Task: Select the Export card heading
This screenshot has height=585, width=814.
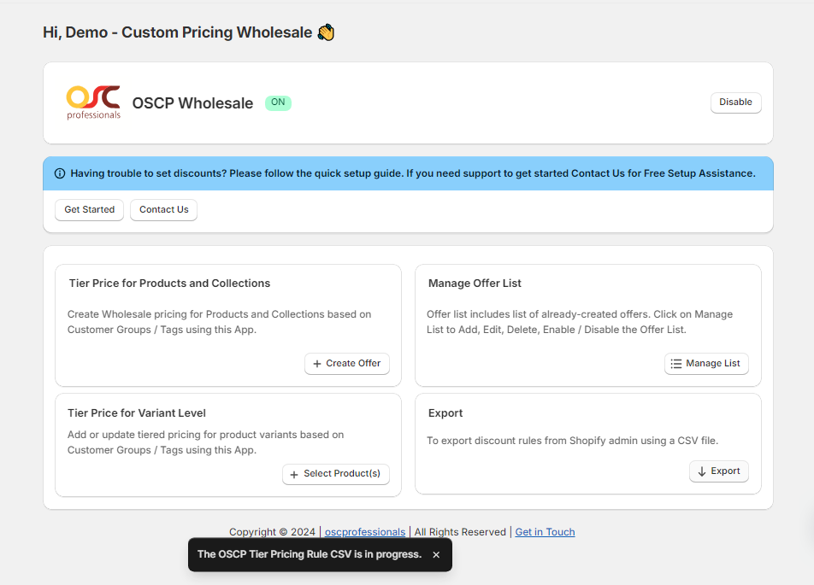Action: pos(445,413)
